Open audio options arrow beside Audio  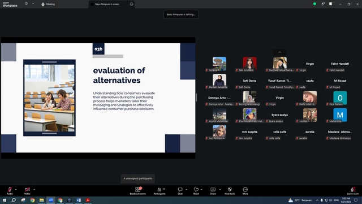pyautogui.click(x=16, y=189)
